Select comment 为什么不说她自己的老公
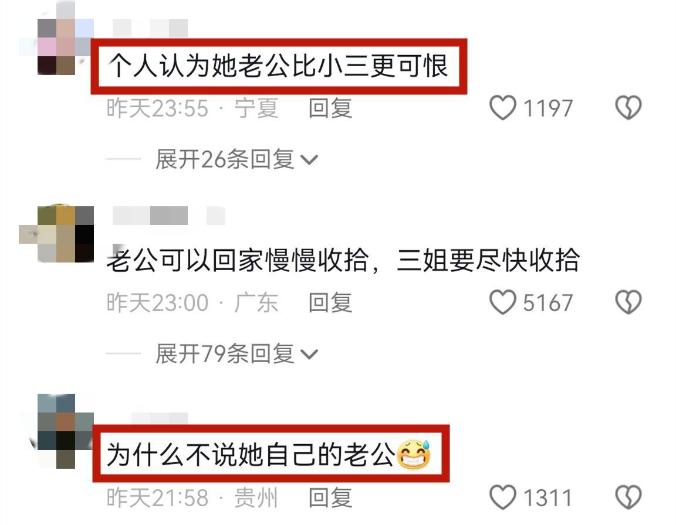This screenshot has height=525, width=676. [251, 455]
